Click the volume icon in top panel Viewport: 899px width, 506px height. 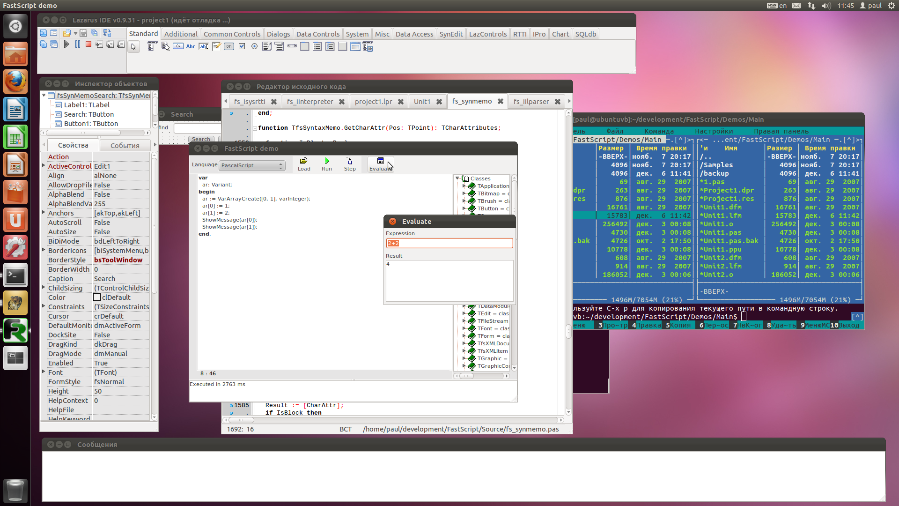826,6
